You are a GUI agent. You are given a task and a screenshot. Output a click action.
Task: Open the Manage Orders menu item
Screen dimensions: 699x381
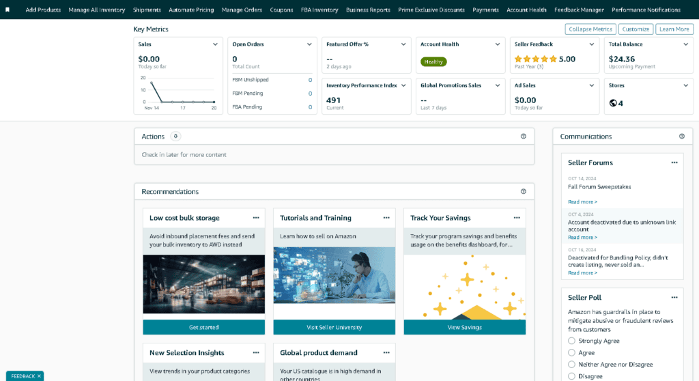point(242,10)
